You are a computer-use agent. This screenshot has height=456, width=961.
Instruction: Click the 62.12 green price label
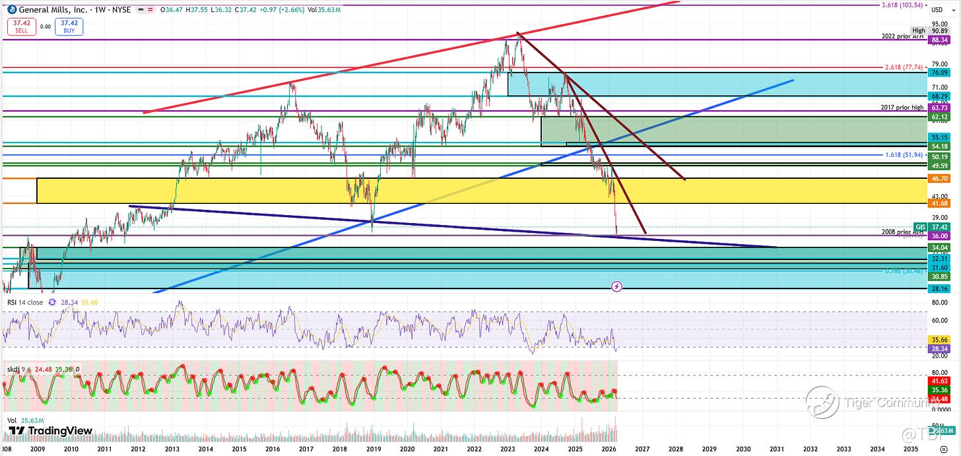click(939, 117)
